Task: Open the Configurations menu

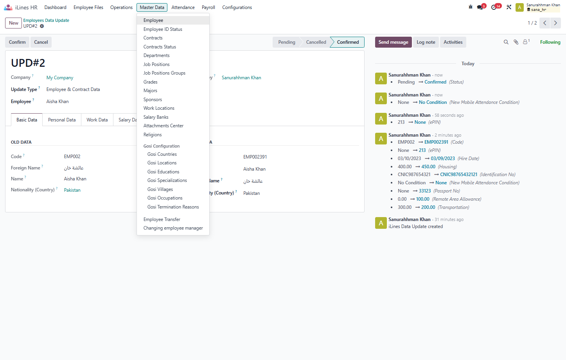Action: (237, 7)
